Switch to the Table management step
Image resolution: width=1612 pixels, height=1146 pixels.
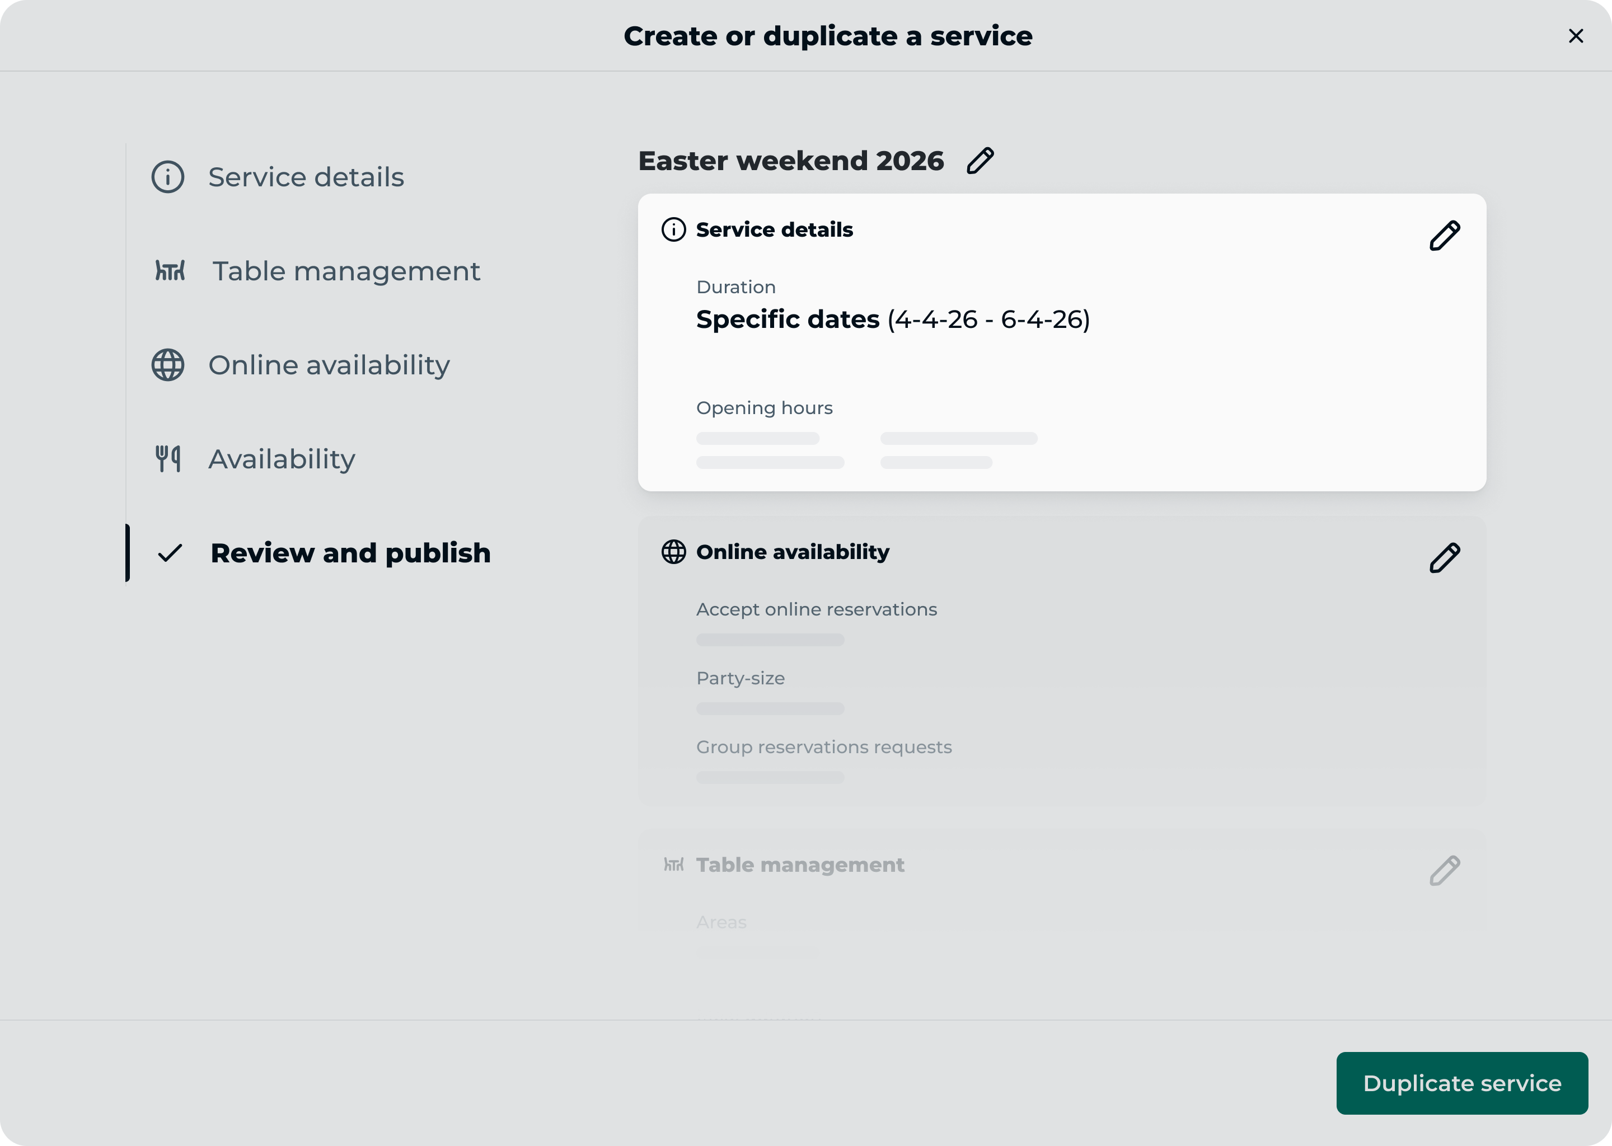(x=346, y=271)
